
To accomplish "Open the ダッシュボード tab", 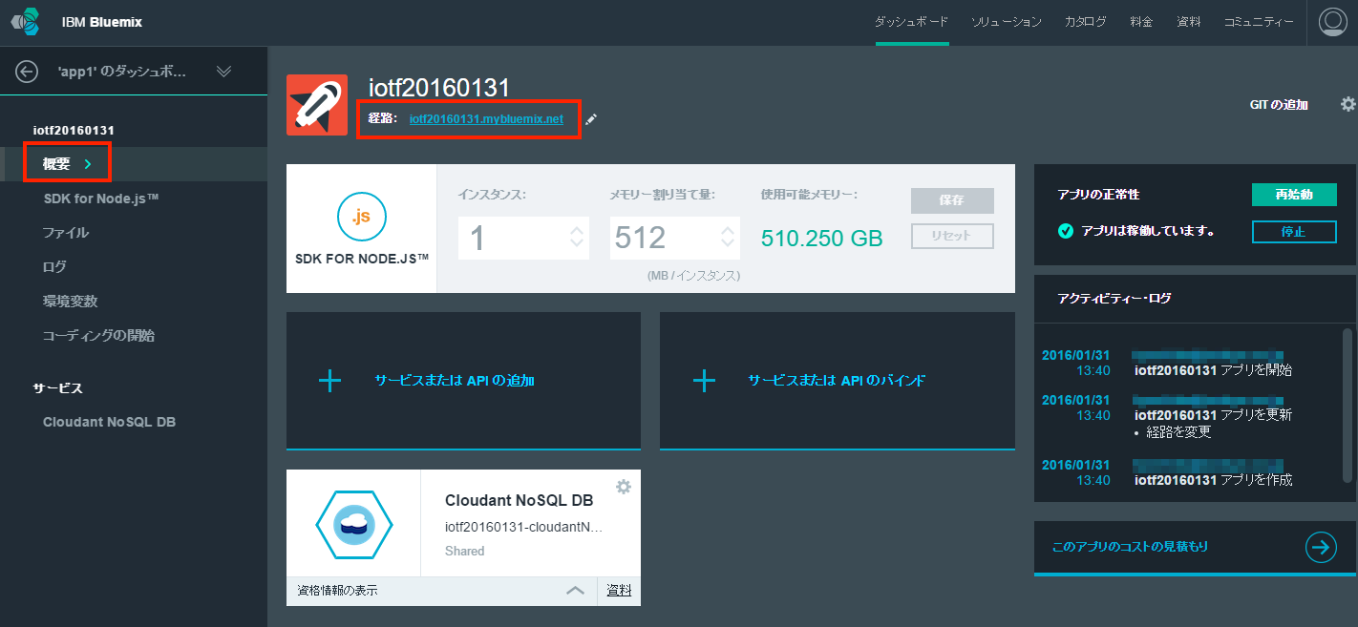I will (x=912, y=22).
